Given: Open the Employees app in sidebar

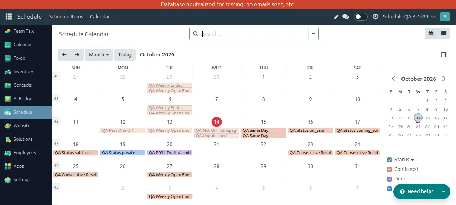Looking at the screenshot, I should 26,153.
